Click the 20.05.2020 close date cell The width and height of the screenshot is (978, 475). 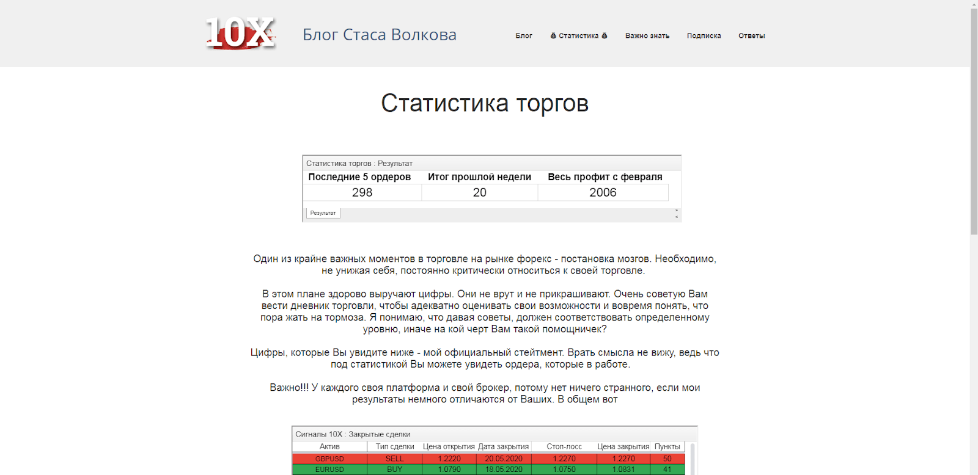pyautogui.click(x=504, y=459)
